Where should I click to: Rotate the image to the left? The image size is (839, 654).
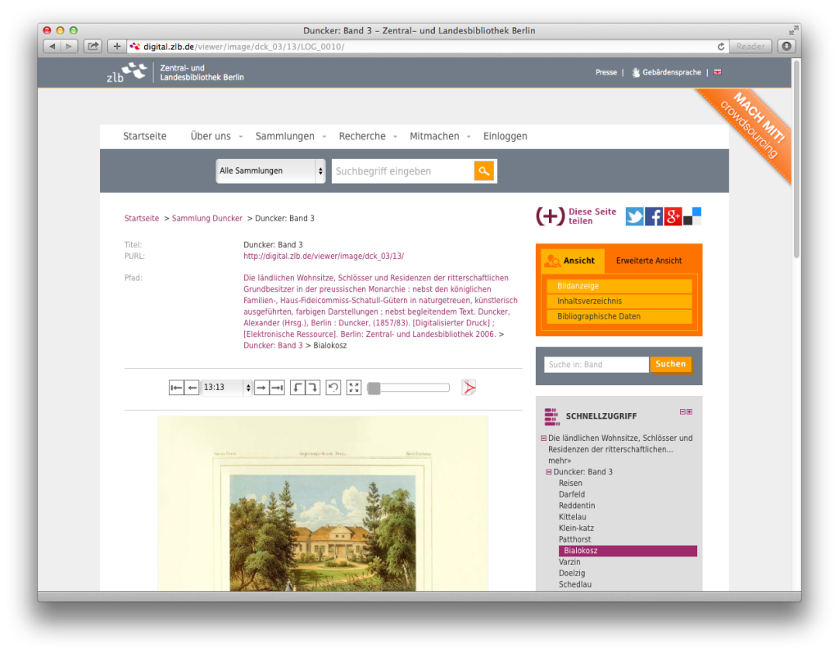pyautogui.click(x=297, y=388)
